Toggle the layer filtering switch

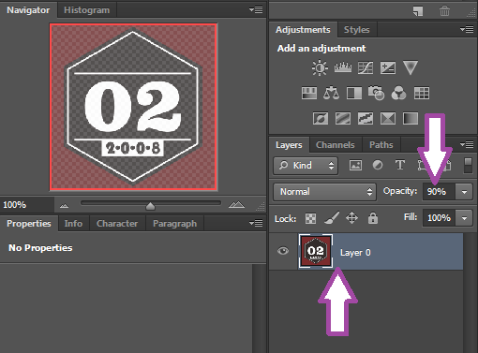468,166
